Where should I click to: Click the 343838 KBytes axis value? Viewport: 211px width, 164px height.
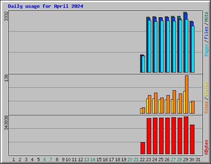pyautogui.click(x=6, y=123)
